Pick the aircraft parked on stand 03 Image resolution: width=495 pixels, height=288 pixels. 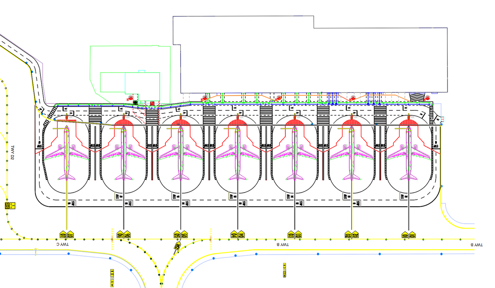click(x=295, y=153)
